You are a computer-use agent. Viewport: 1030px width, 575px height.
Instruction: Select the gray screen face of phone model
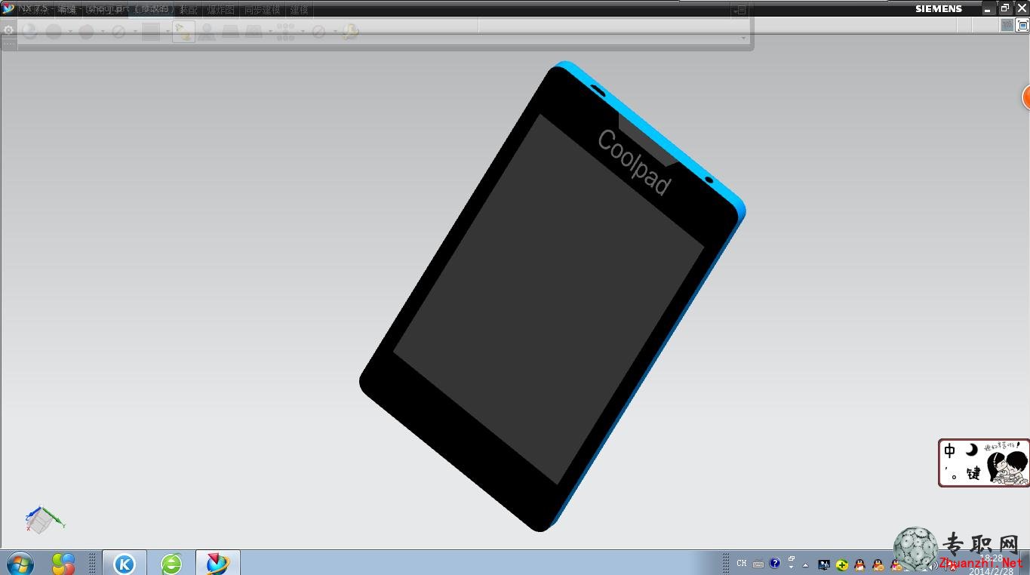click(549, 298)
